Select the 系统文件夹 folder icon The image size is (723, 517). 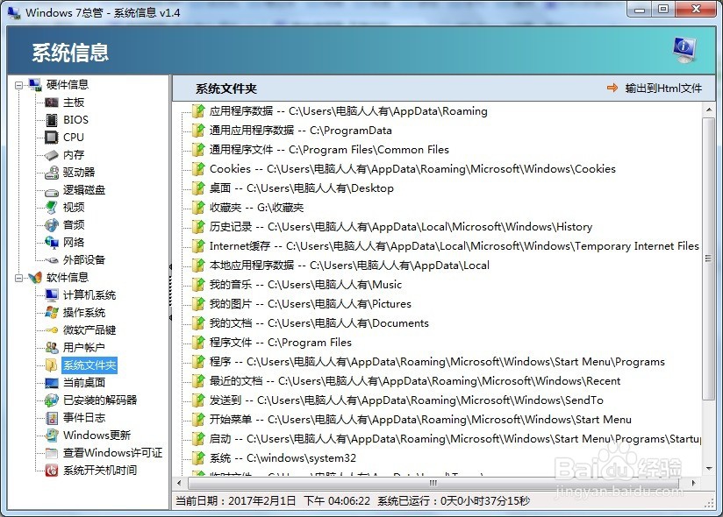[x=52, y=365]
